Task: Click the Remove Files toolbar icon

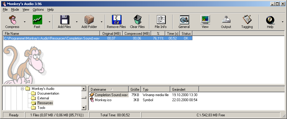Action: 116,20
